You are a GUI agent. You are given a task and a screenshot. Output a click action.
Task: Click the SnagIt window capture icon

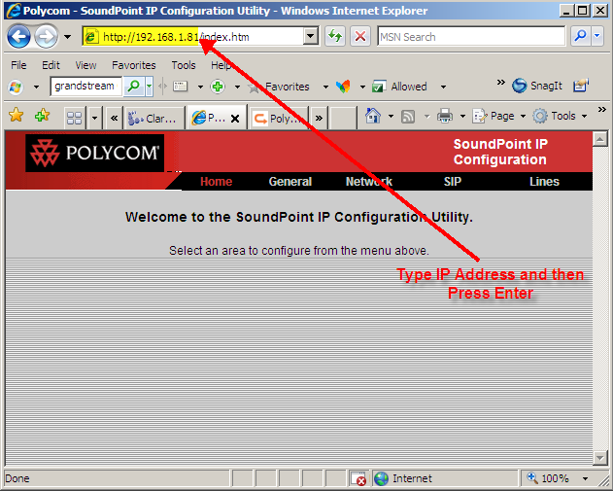coord(581,86)
